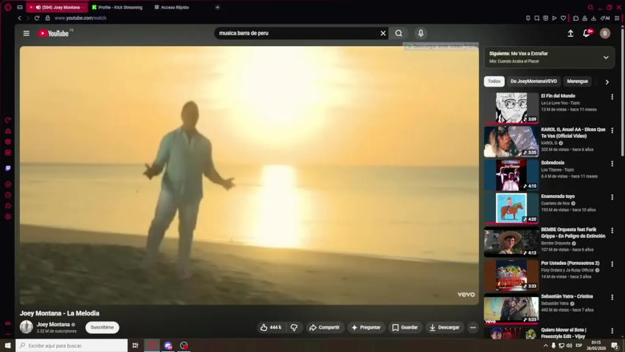Click the Compartir button

pos(324,328)
